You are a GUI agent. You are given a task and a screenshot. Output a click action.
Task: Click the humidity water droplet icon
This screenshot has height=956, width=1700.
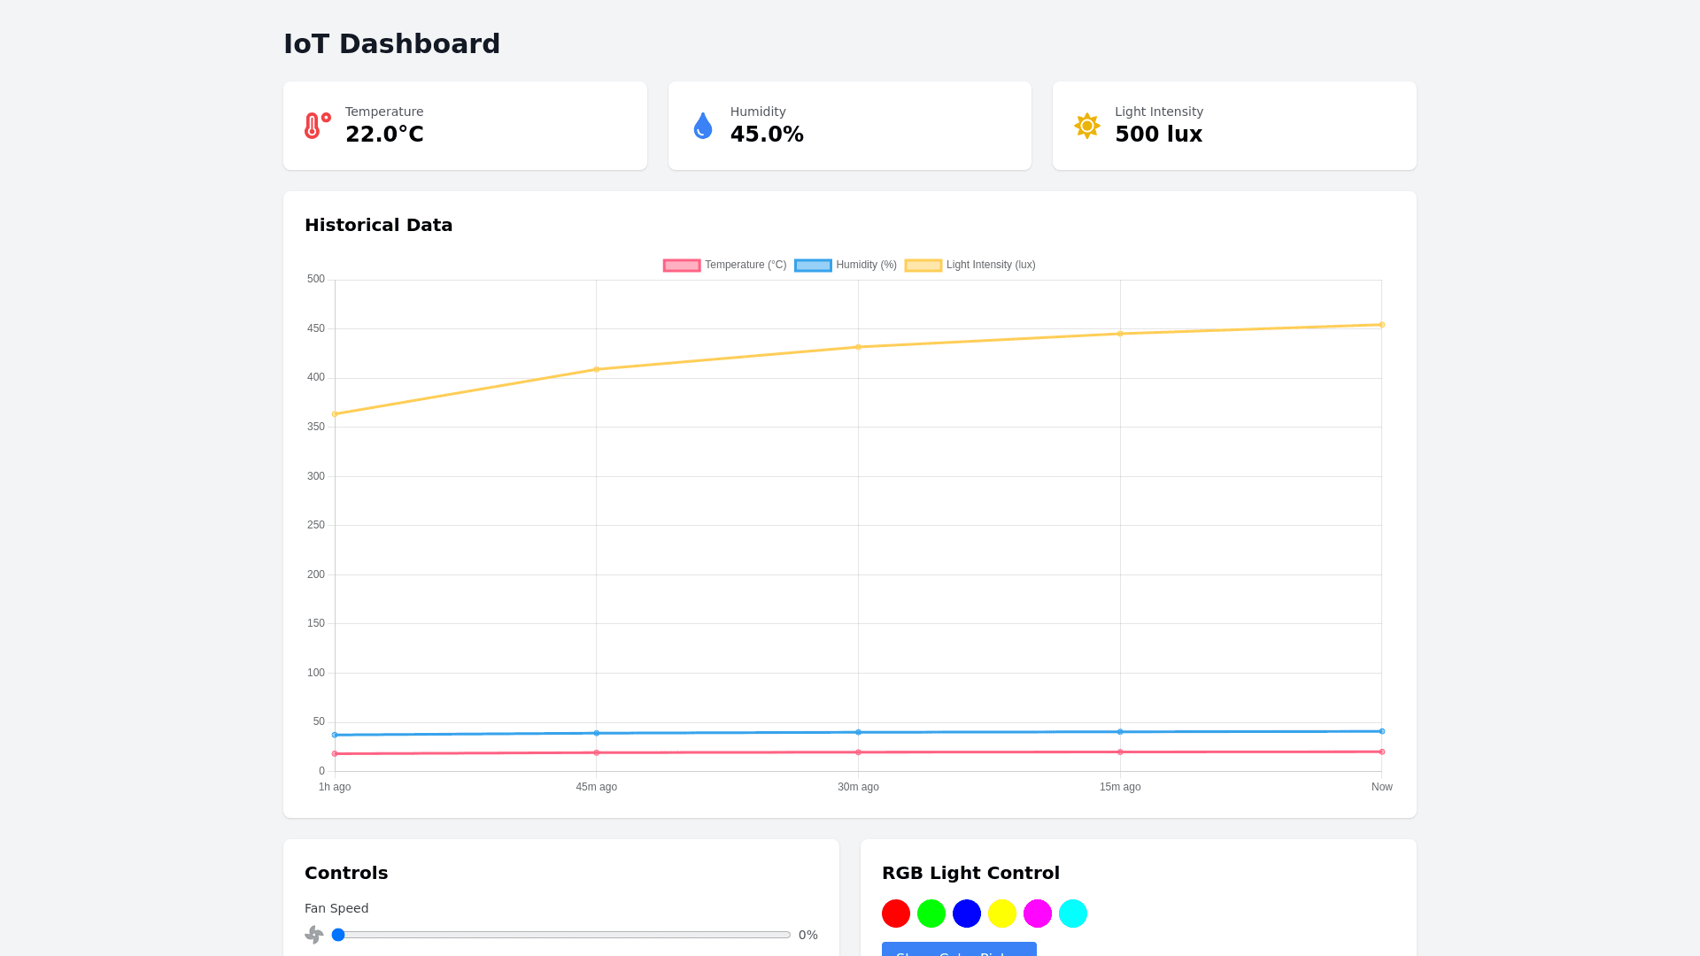(x=702, y=126)
